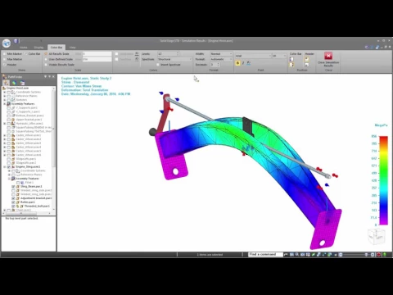Viewport: 393px width, 295px height.
Task: Click the Levels stepper arrows
Action: click(x=178, y=54)
